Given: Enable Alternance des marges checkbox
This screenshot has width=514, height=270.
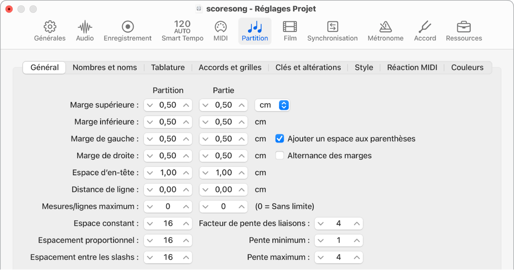Looking at the screenshot, I should [x=280, y=156].
